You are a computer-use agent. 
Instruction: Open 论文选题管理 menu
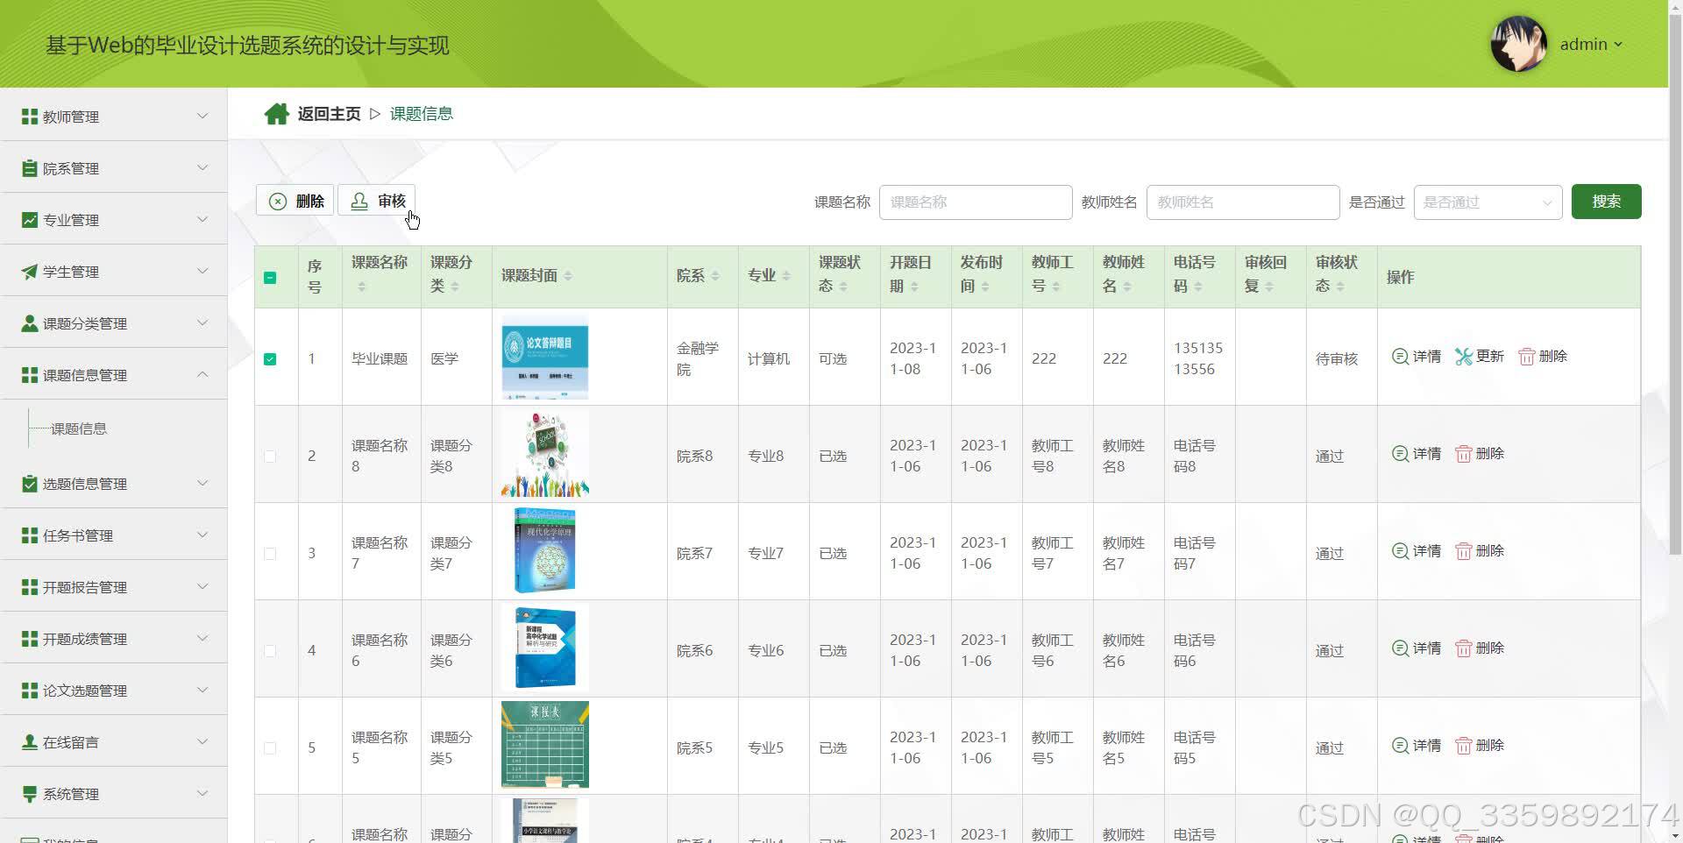pos(114,691)
